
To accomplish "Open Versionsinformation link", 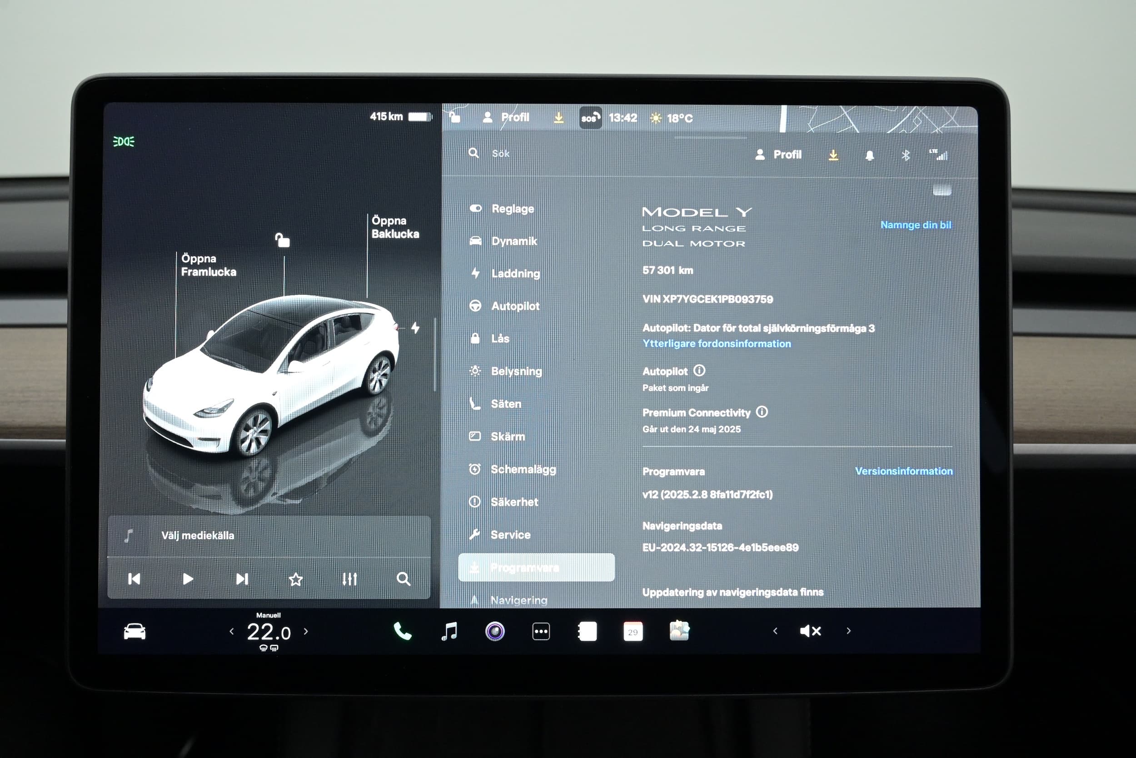I will 904,471.
